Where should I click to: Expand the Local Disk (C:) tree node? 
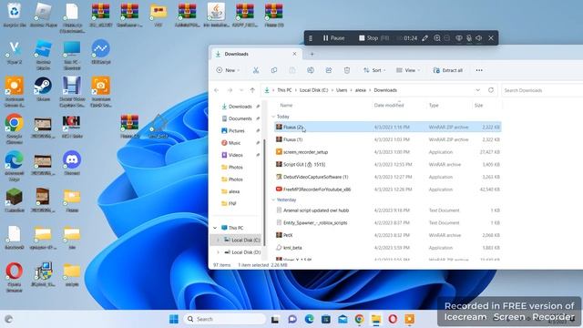click(x=218, y=241)
